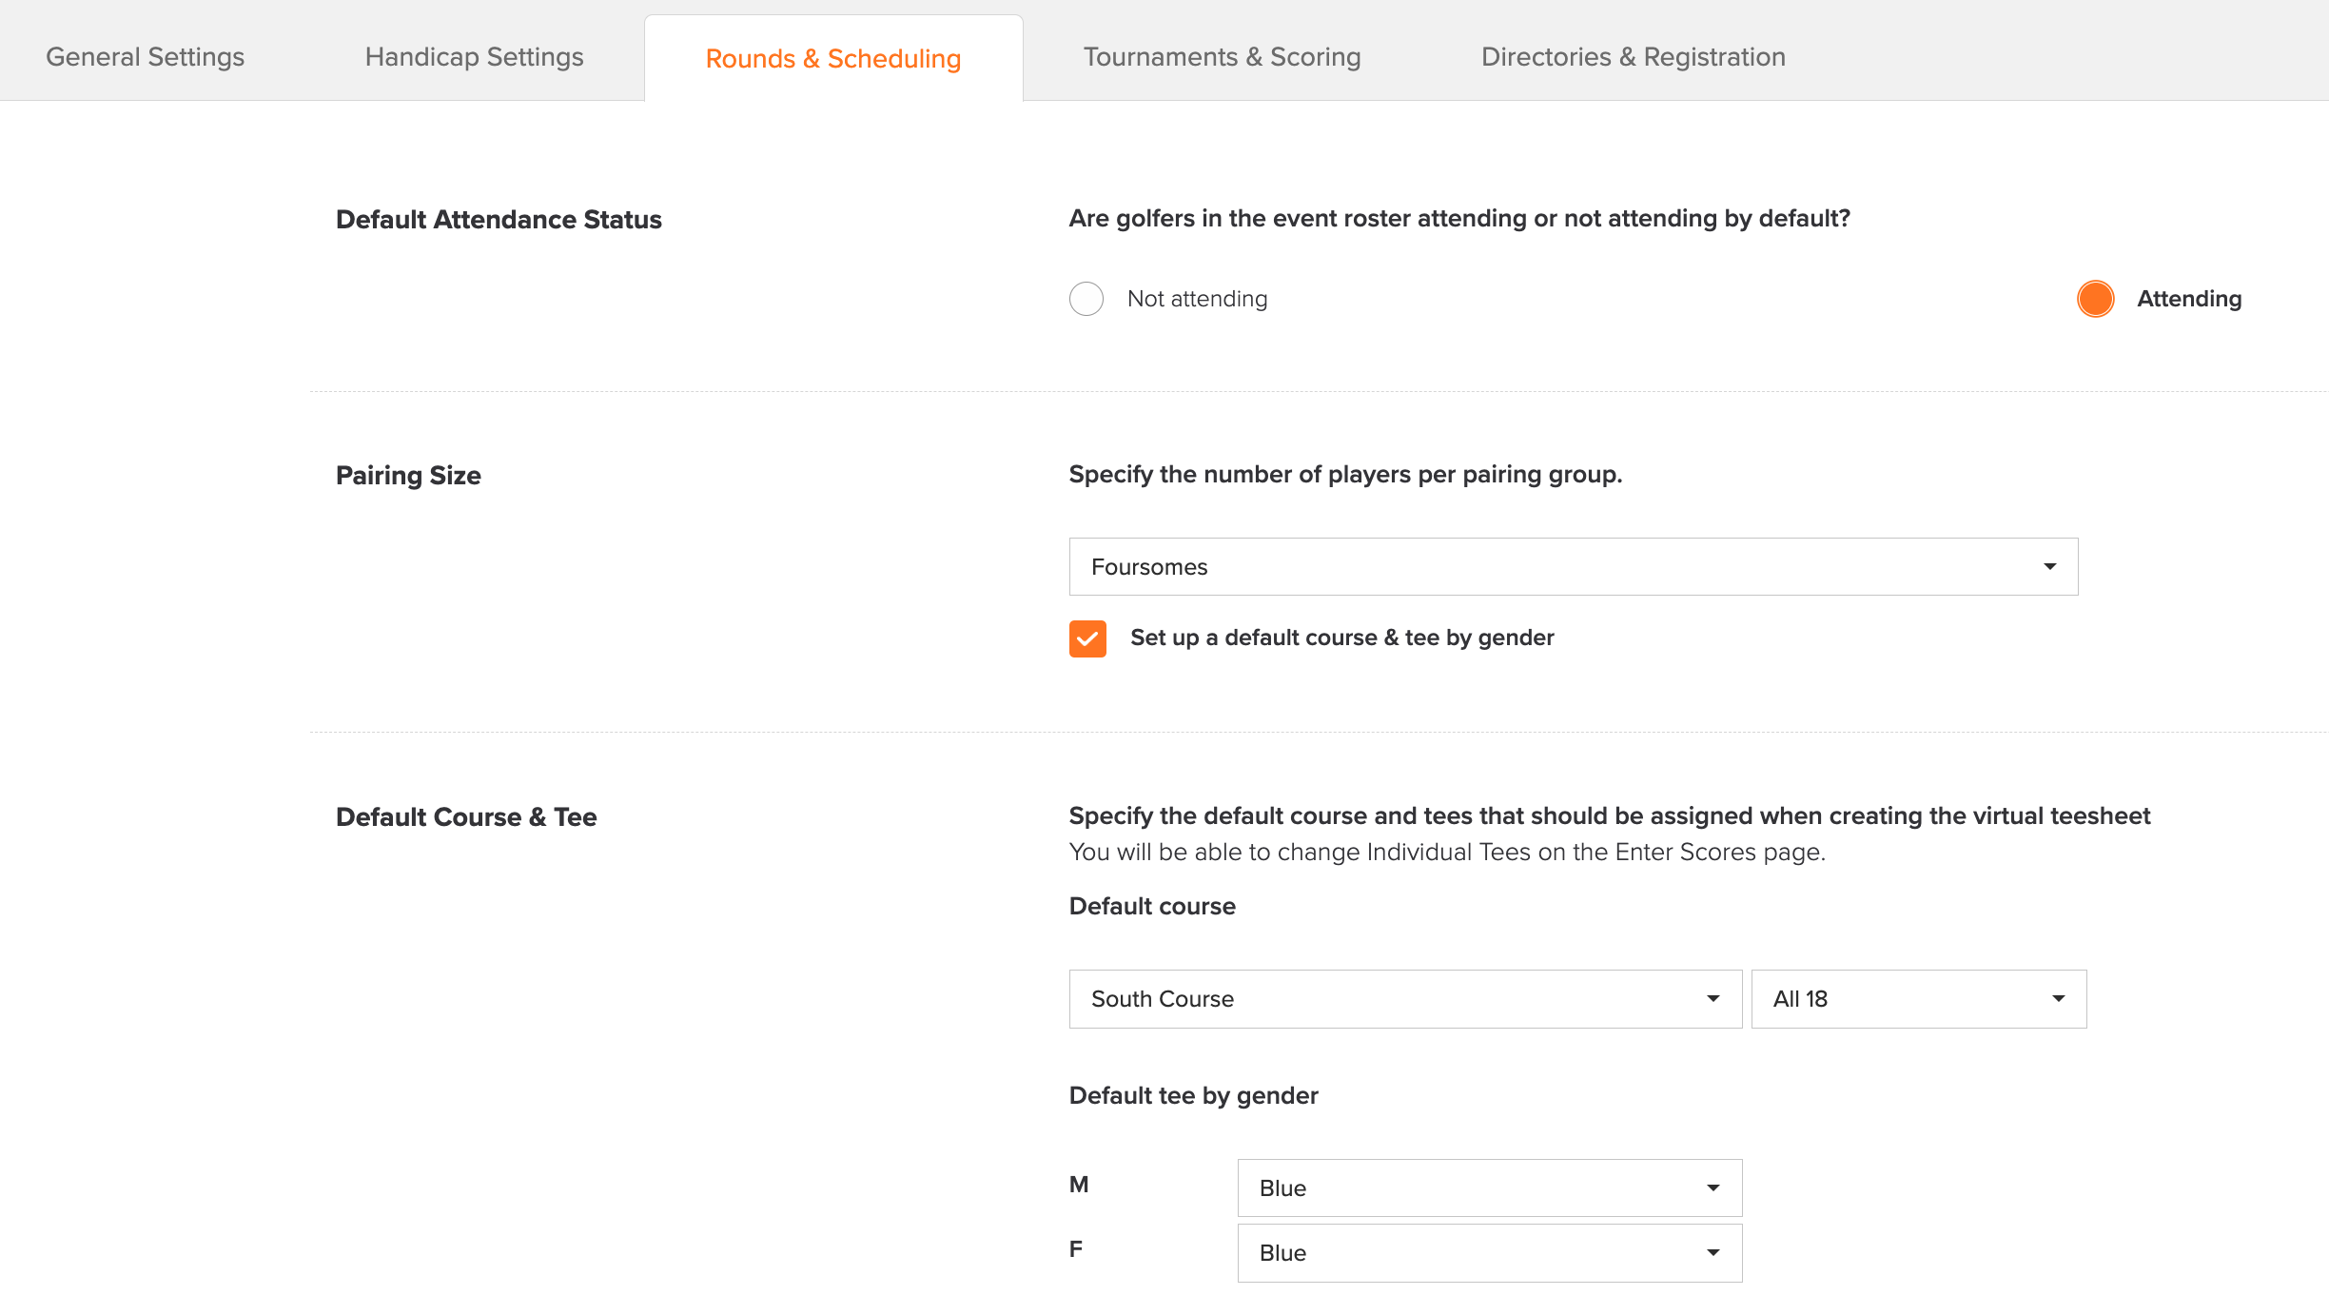Click 'Specify the number of players per pairing group.' text

[1345, 475]
